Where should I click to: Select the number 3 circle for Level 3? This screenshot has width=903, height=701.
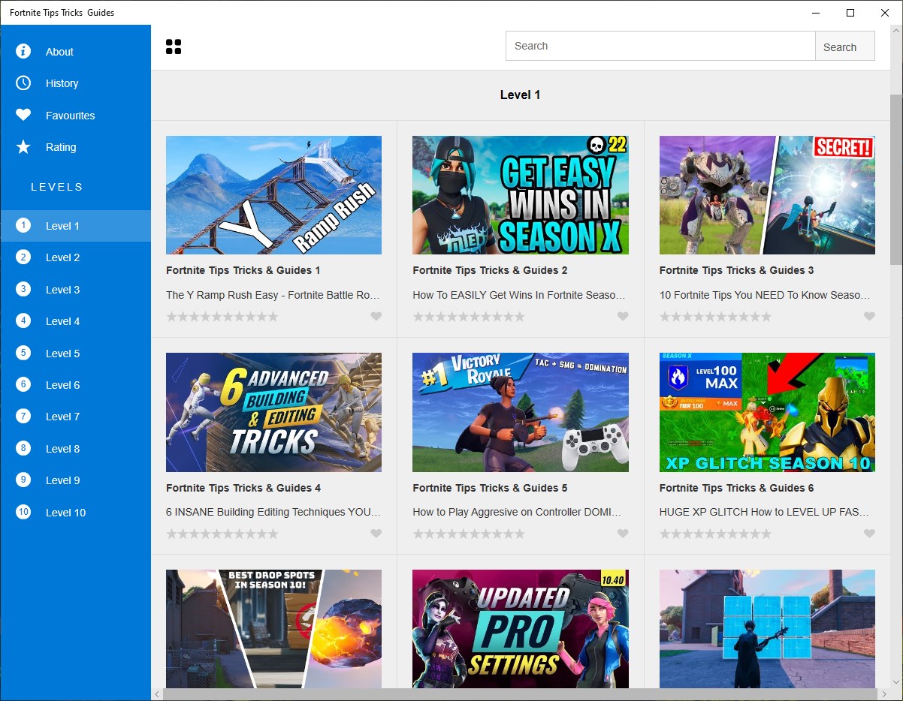pos(23,289)
